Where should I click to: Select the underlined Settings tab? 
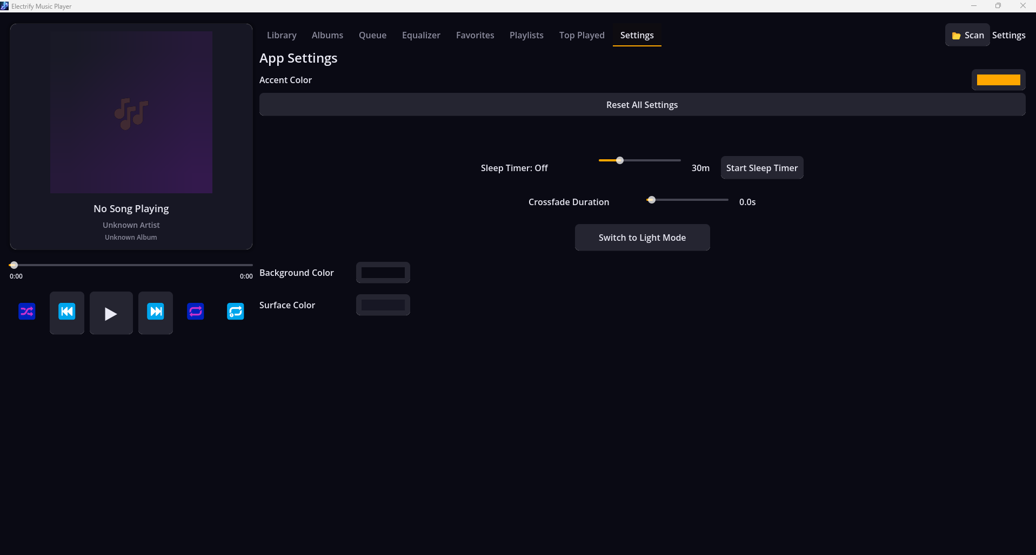(637, 35)
